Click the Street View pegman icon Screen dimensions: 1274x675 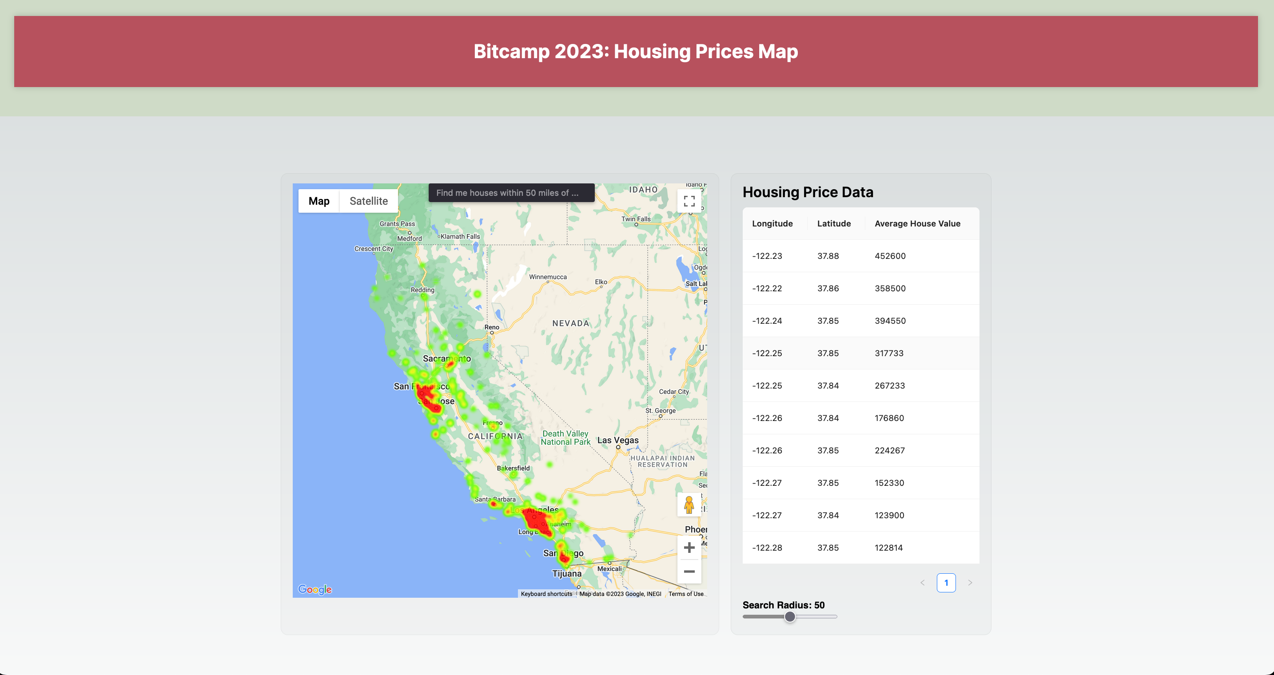689,505
